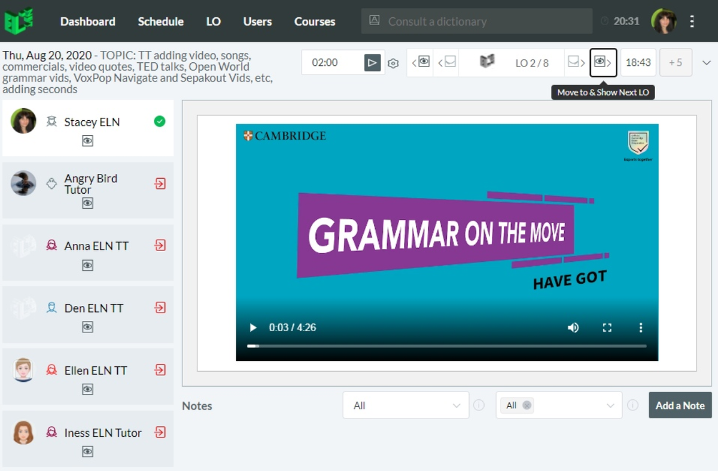Select the Stacey ELN participant name
Screen dimensions: 718x471
[92, 122]
